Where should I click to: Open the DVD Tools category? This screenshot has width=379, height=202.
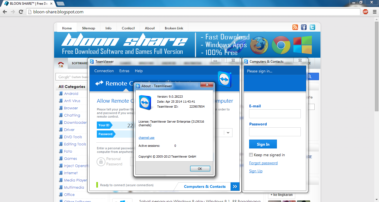(73, 137)
